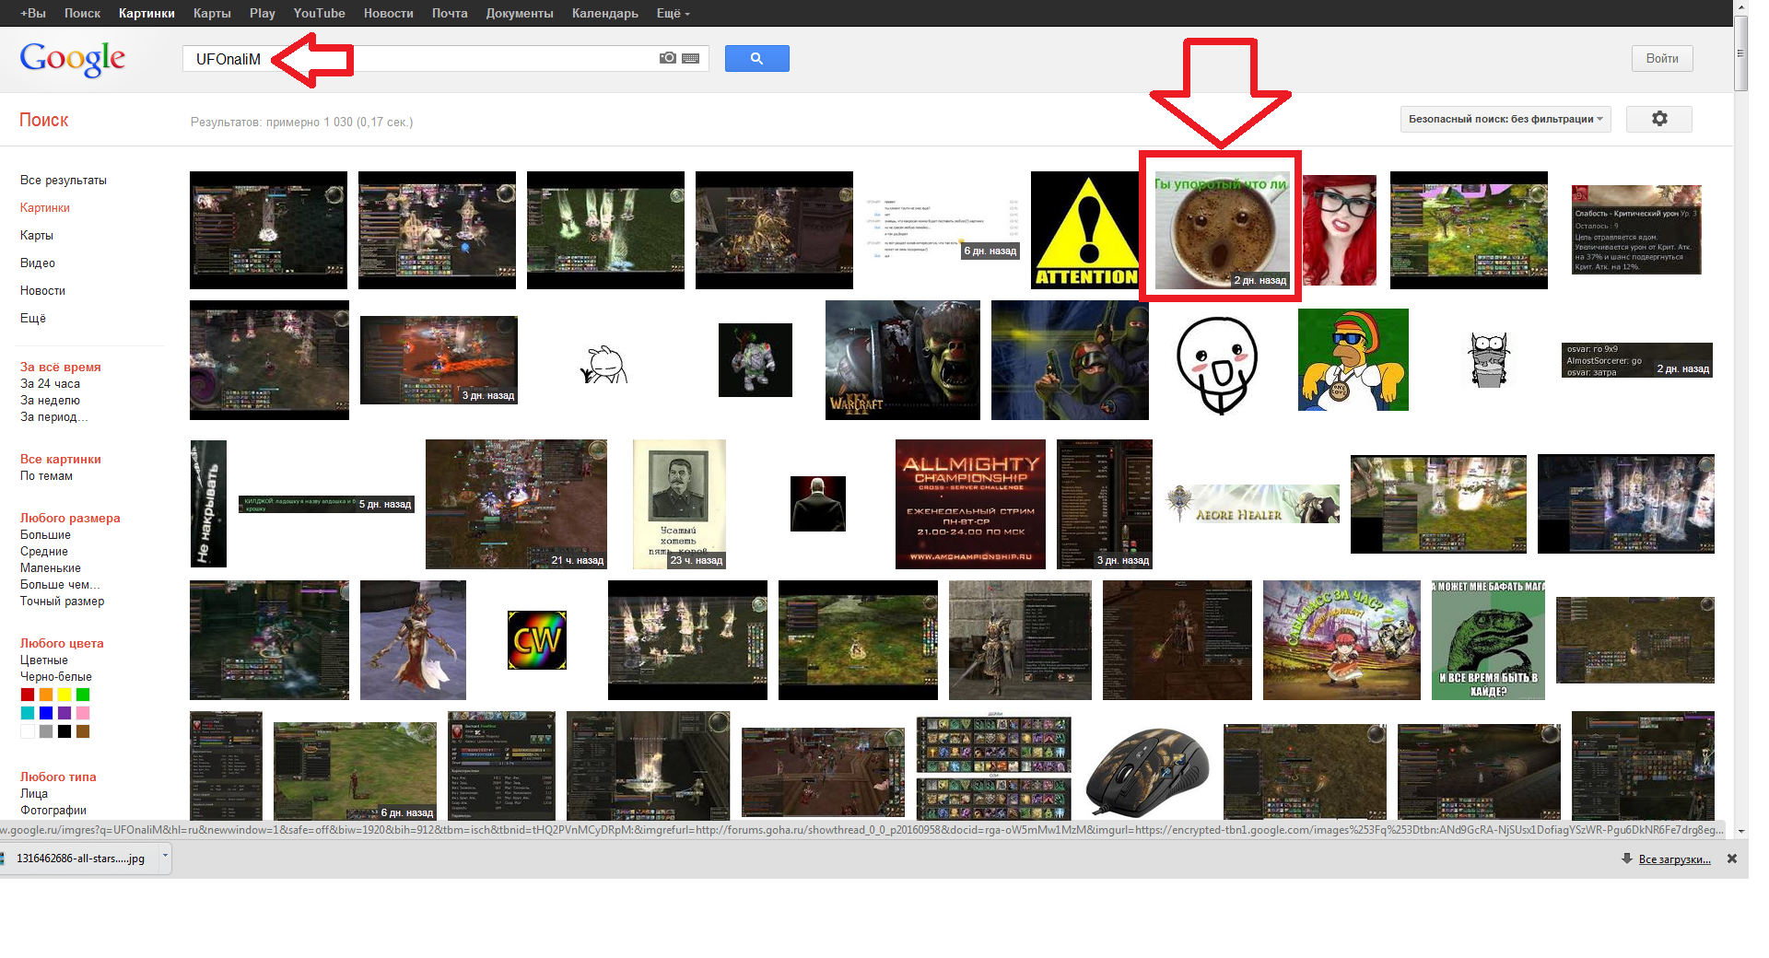Open the coffee cup face thumbnail
This screenshot has height=958, width=1769.
coord(1222,230)
